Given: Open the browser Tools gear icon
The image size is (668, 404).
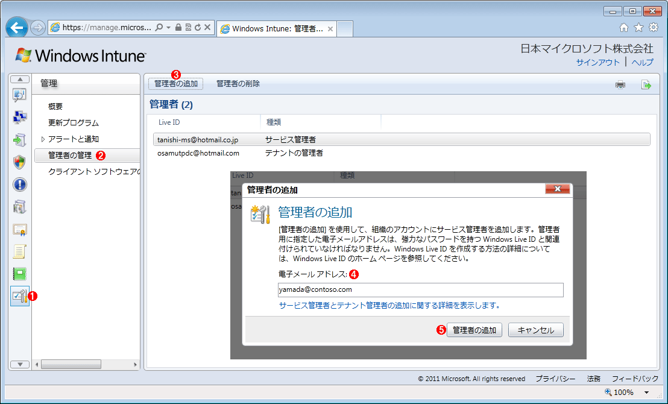Looking at the screenshot, I should click(653, 28).
